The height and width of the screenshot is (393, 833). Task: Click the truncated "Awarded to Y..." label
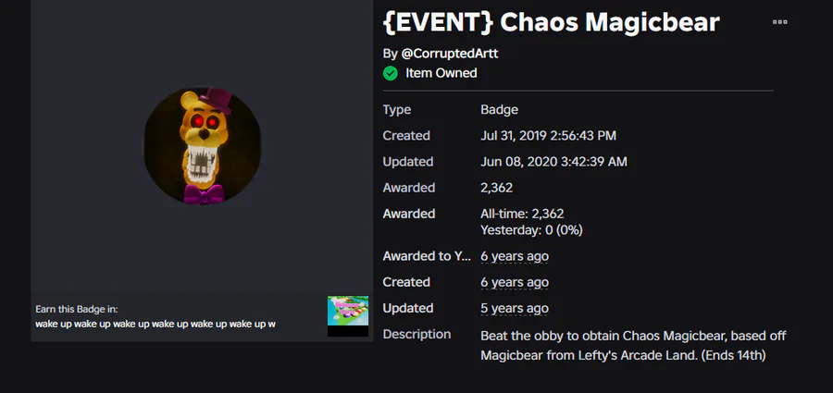pos(427,256)
